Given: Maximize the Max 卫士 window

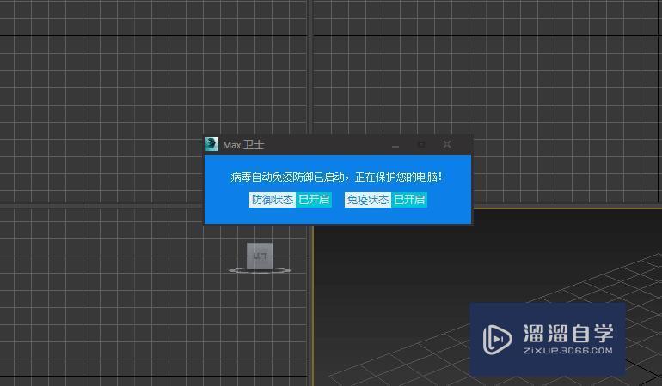Looking at the screenshot, I should pyautogui.click(x=421, y=145).
